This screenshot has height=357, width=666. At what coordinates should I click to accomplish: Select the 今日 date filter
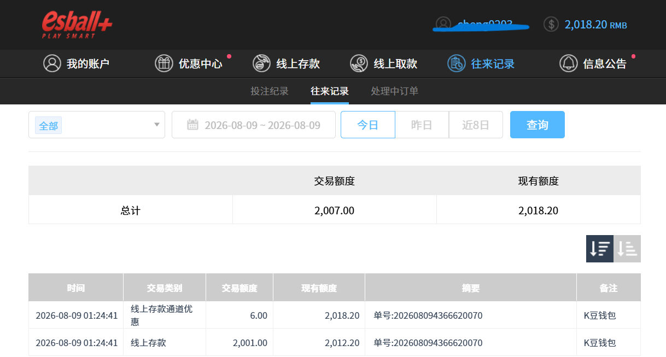tap(368, 125)
